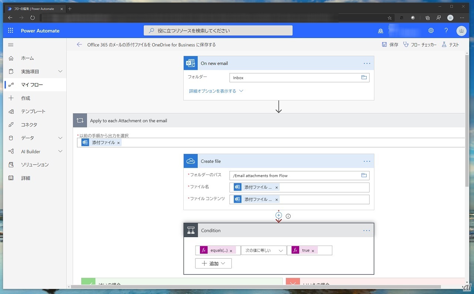Open a new browser tab
Screen dimensions: 474x294
tap(70, 8)
